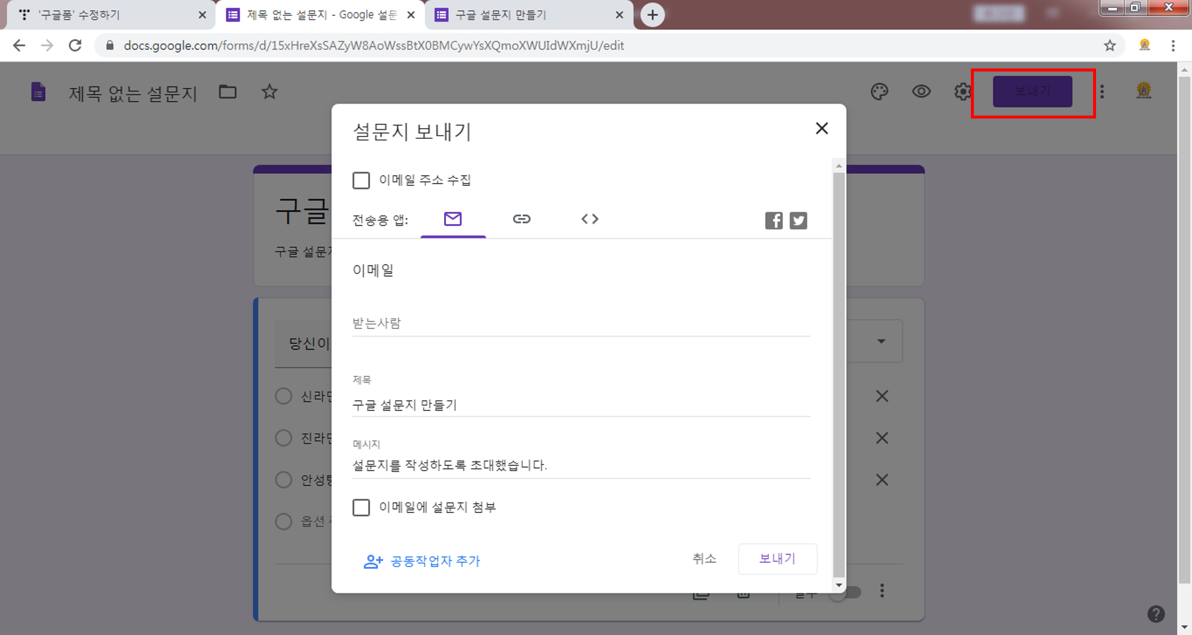
Task: Click the dialog's vertical scrollbar thumb
Action: pos(839,375)
